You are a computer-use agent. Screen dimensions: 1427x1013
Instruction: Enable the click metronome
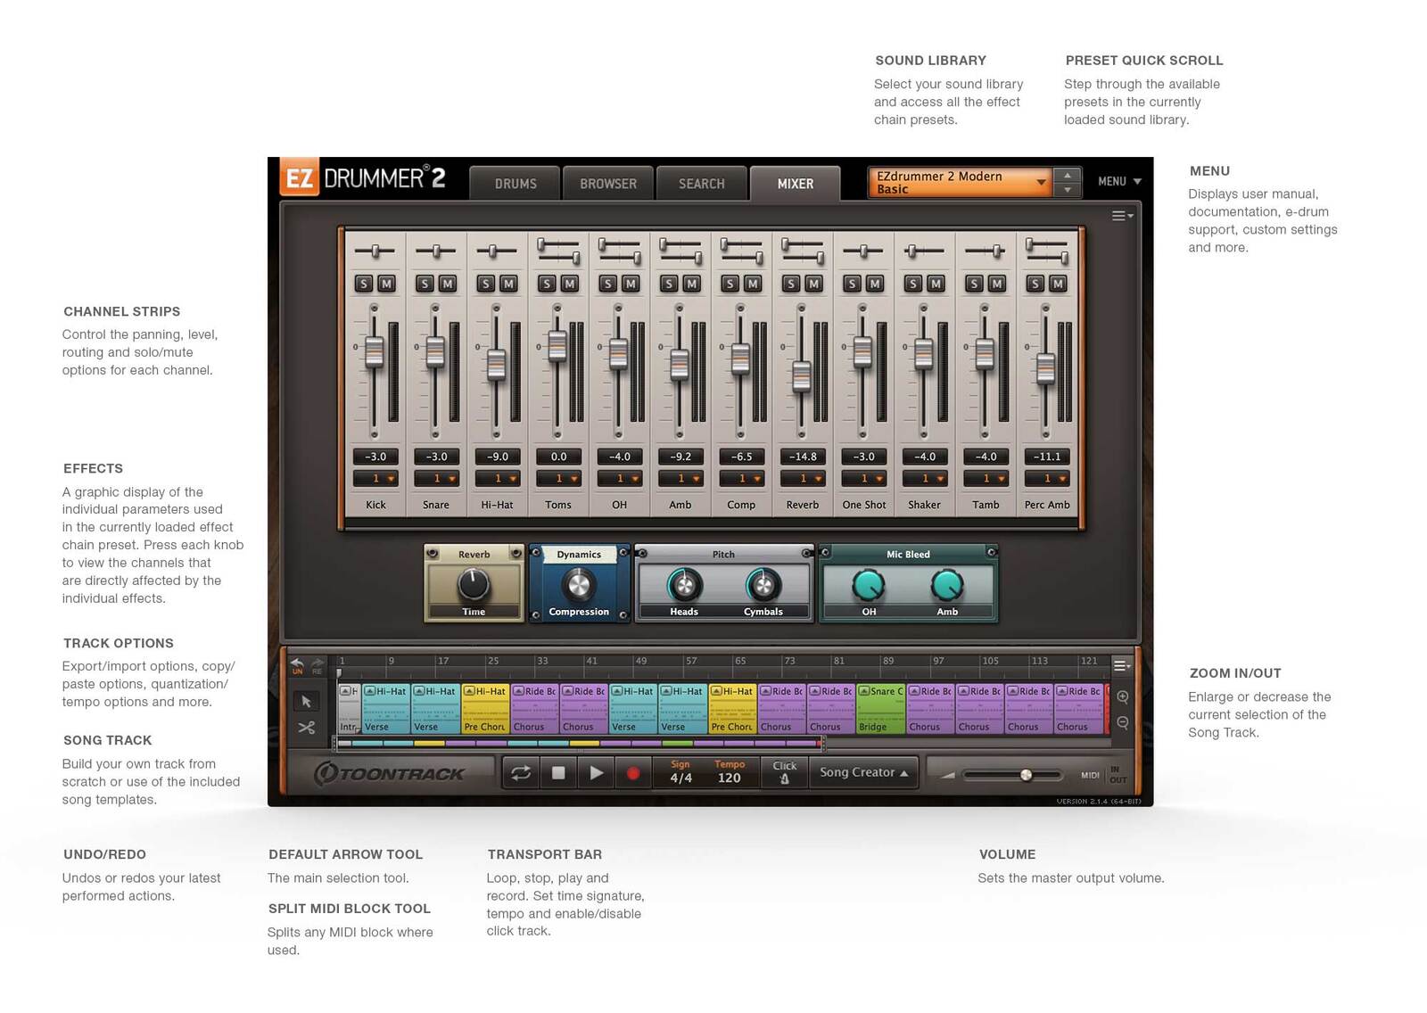(x=785, y=772)
